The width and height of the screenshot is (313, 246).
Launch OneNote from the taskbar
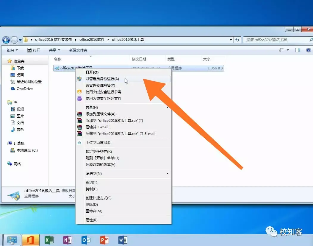click(67, 240)
